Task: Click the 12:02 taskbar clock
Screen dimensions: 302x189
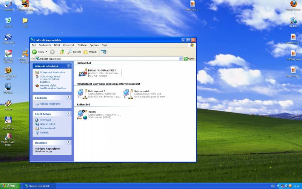Action: (x=296, y=186)
